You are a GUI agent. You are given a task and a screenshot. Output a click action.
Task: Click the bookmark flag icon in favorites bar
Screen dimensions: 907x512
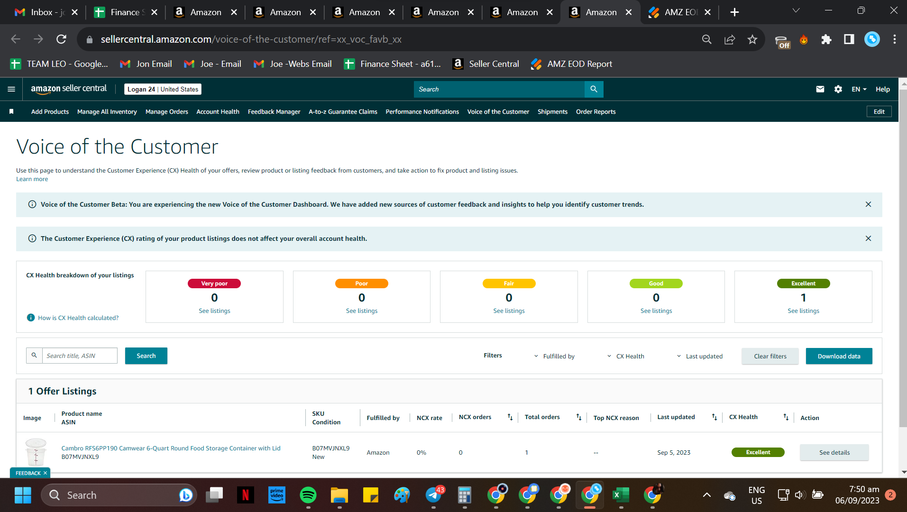pos(11,111)
